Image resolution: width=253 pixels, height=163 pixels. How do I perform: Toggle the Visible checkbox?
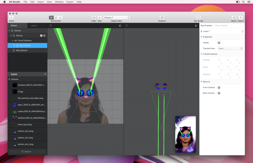click(219, 43)
